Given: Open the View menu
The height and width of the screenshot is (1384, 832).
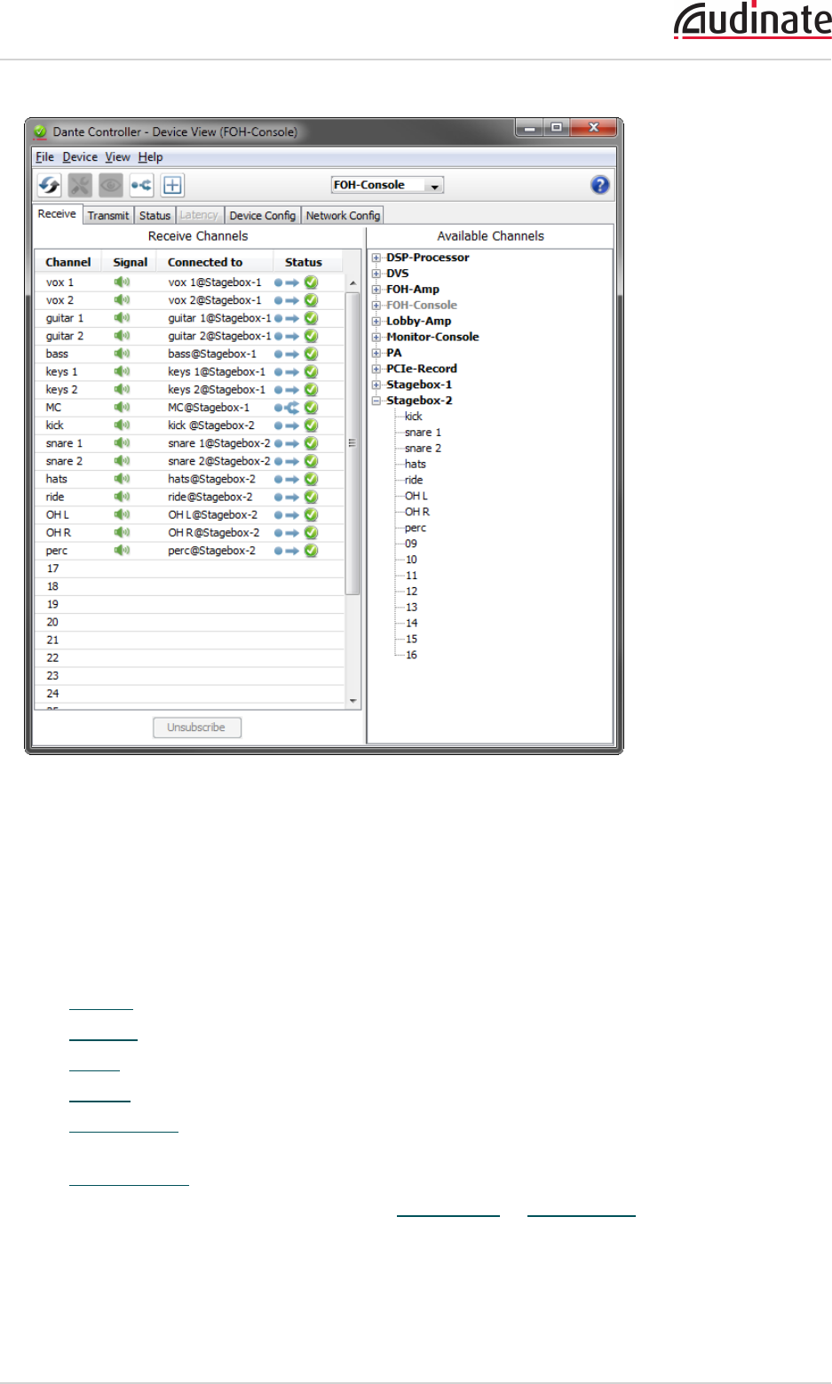Looking at the screenshot, I should pos(117,157).
